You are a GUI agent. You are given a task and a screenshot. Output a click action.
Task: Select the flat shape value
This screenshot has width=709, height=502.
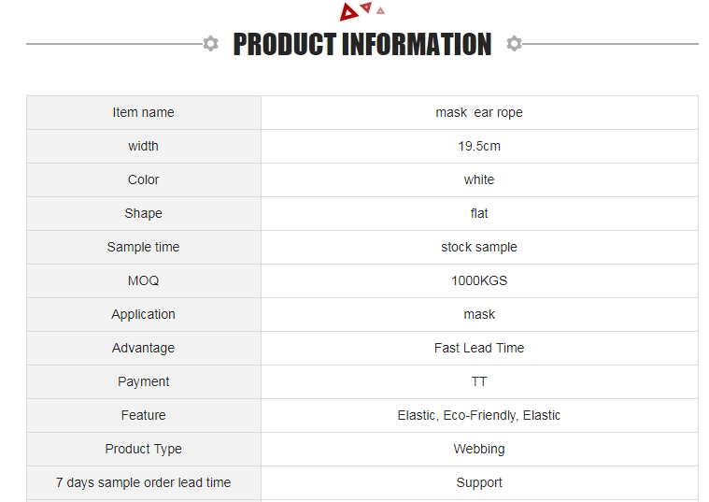479,214
